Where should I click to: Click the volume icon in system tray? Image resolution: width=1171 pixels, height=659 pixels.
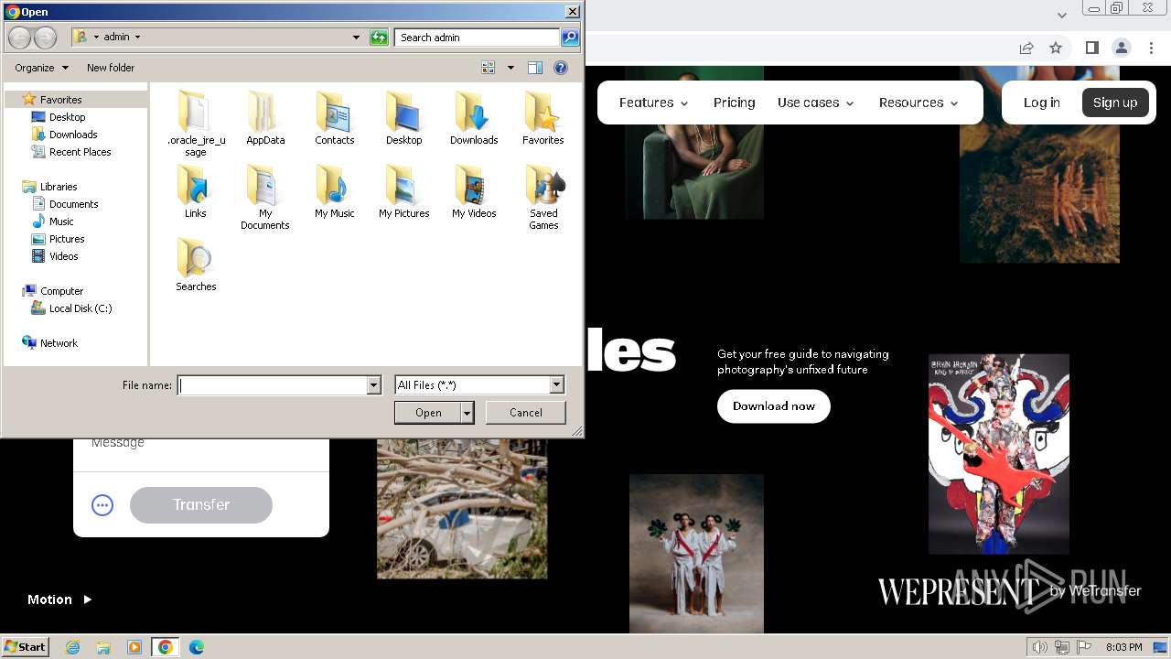click(1039, 647)
